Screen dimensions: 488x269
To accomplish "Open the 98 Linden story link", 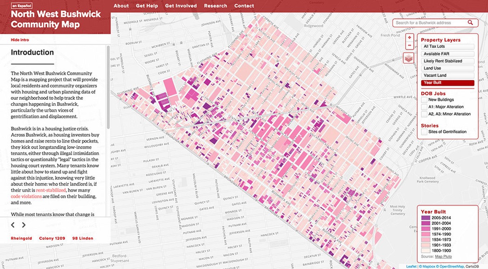I will pyautogui.click(x=83, y=238).
